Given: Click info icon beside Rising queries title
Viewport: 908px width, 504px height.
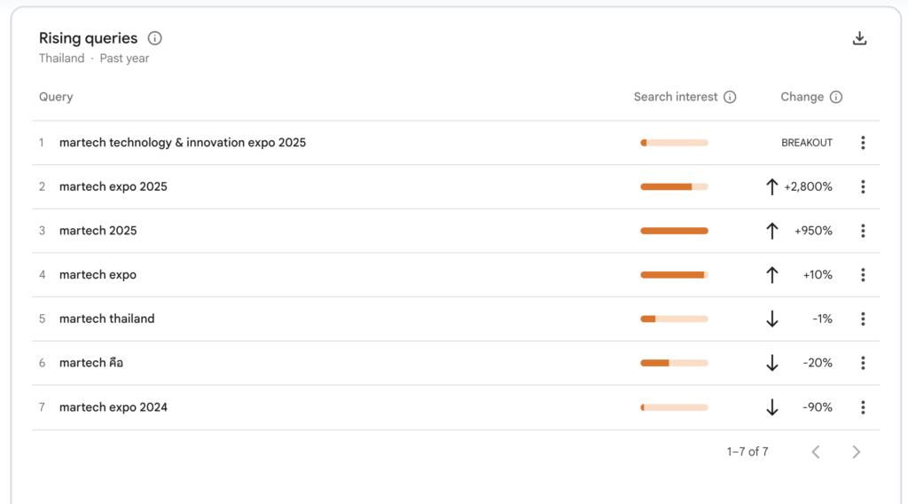Looking at the screenshot, I should (155, 38).
